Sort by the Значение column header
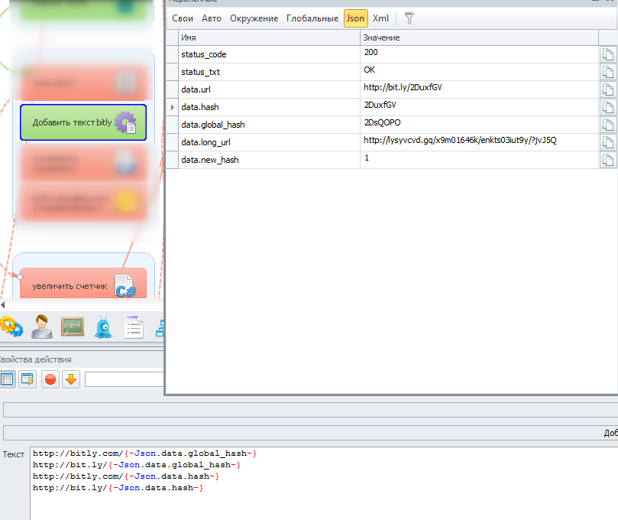Image resolution: width=618 pixels, height=520 pixels. point(479,37)
